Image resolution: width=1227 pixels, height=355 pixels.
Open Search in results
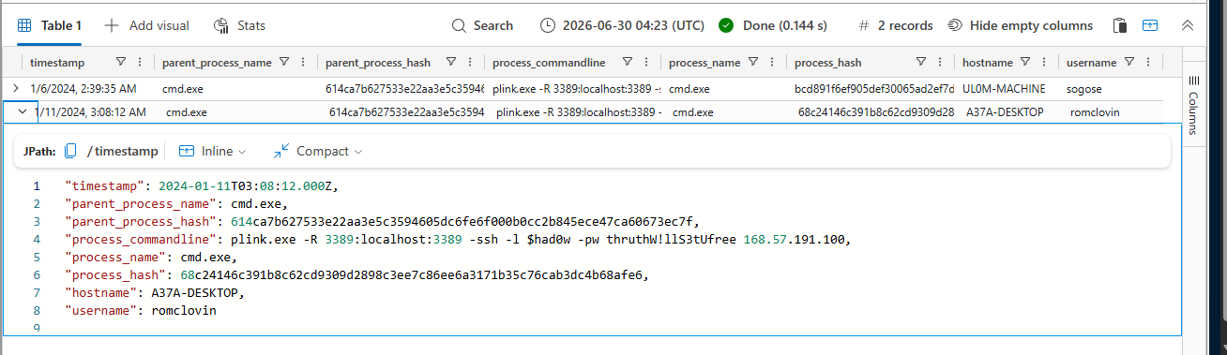click(x=482, y=25)
